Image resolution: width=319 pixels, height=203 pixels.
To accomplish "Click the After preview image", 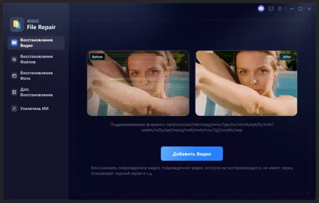I will pyautogui.click(x=246, y=83).
